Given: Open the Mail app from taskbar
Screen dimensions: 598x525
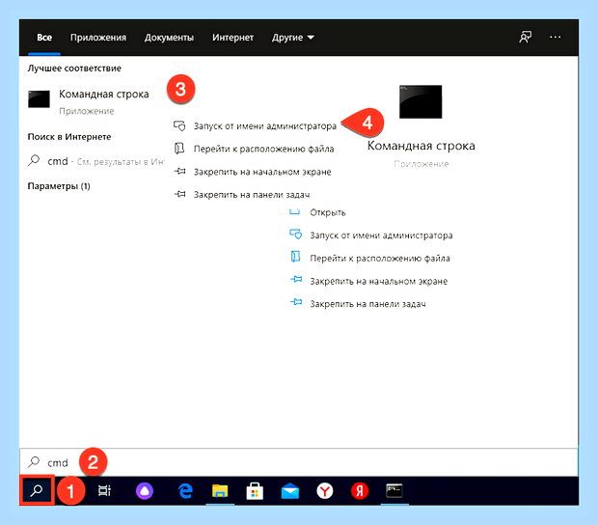Looking at the screenshot, I should click(290, 490).
